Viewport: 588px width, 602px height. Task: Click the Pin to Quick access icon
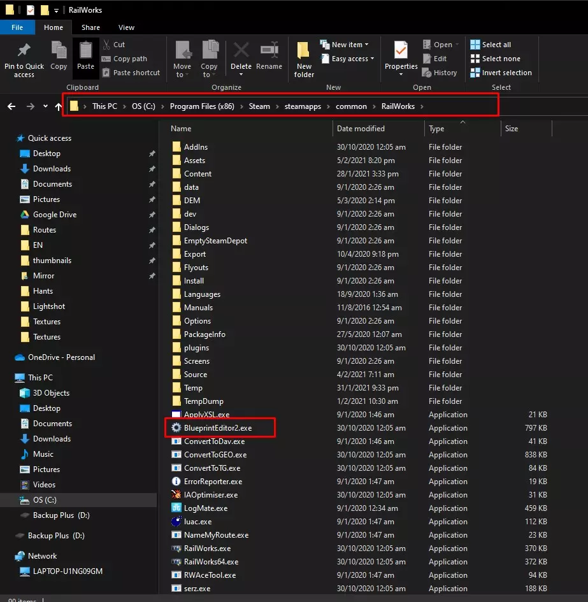[x=24, y=50]
